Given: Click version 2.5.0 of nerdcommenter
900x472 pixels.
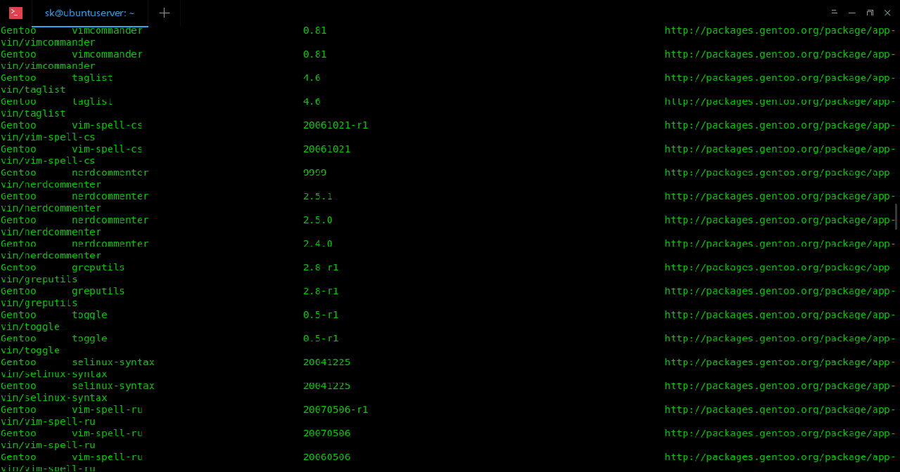Looking at the screenshot, I should coord(317,220).
